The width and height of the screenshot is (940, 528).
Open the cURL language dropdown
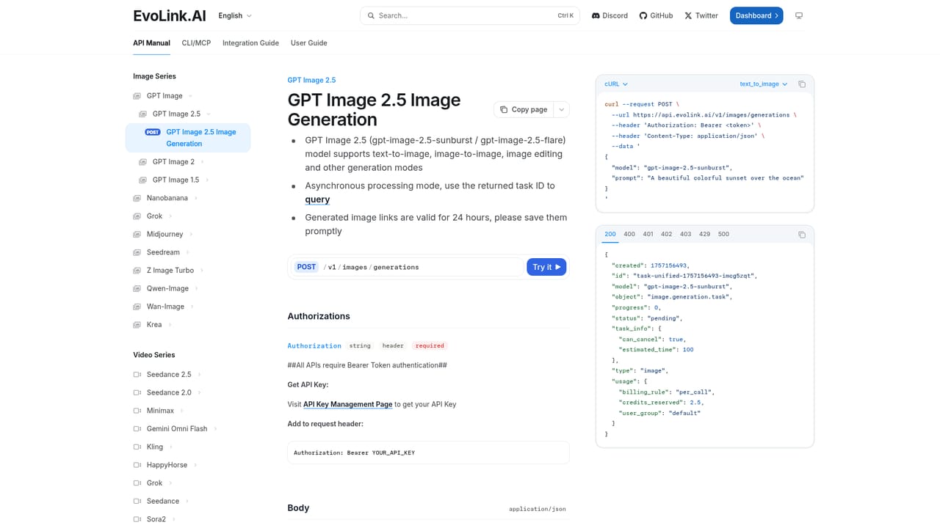(616, 84)
